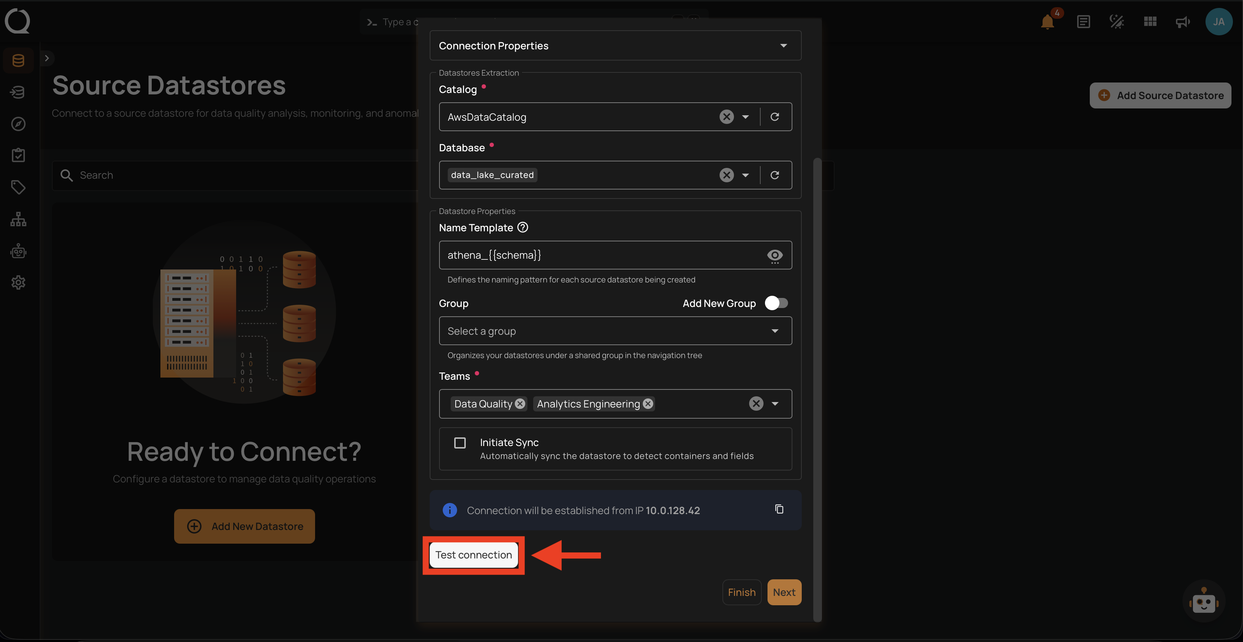This screenshot has height=642, width=1243.
Task: Click the Next button
Action: (x=784, y=592)
